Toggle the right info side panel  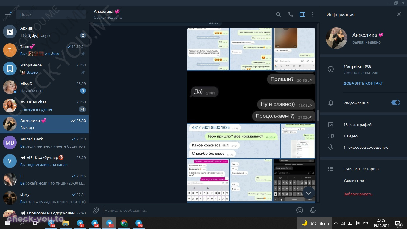coord(302,14)
